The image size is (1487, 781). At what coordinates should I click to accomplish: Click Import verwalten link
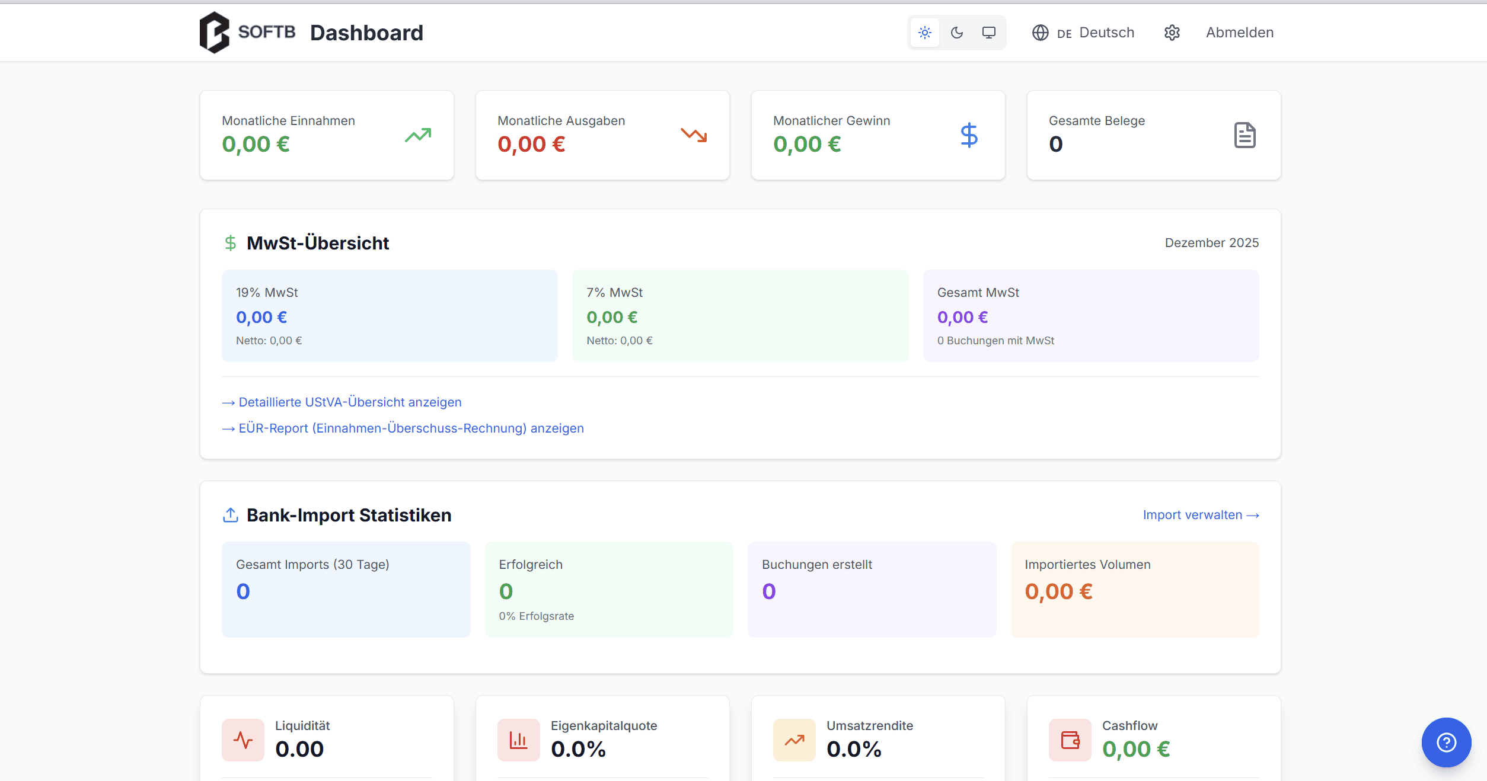(1201, 515)
